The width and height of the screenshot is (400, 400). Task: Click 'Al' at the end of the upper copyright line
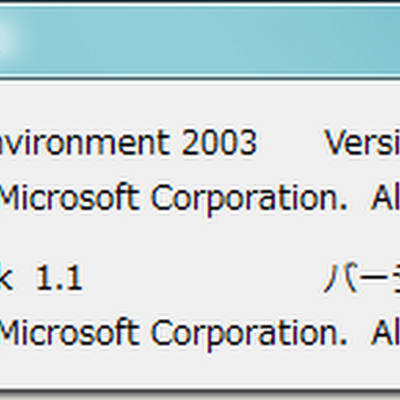tap(385, 198)
